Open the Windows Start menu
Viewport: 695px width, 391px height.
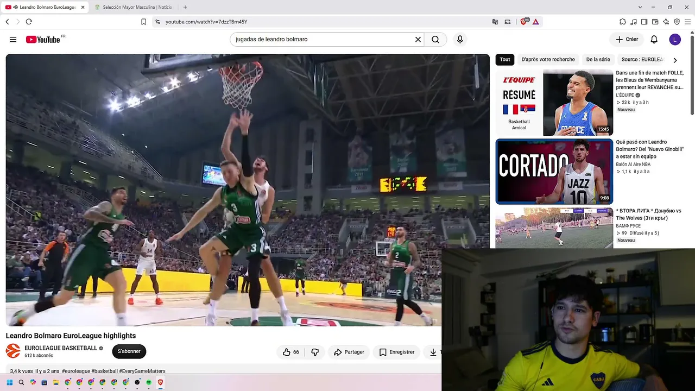pos(9,382)
